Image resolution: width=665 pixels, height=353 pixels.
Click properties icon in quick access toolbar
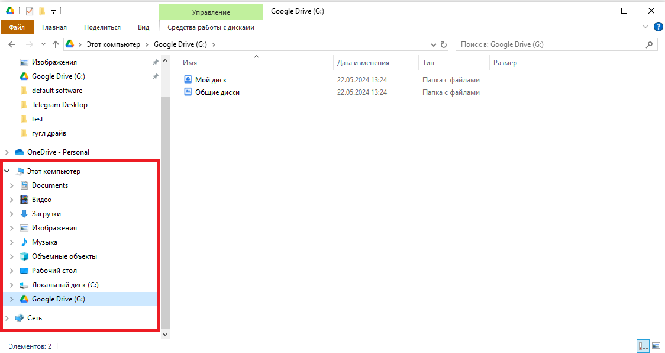(30, 11)
